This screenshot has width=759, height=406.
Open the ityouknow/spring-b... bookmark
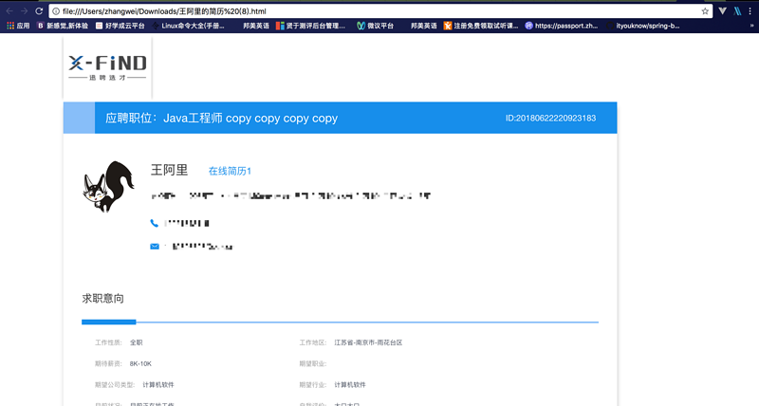(x=643, y=26)
